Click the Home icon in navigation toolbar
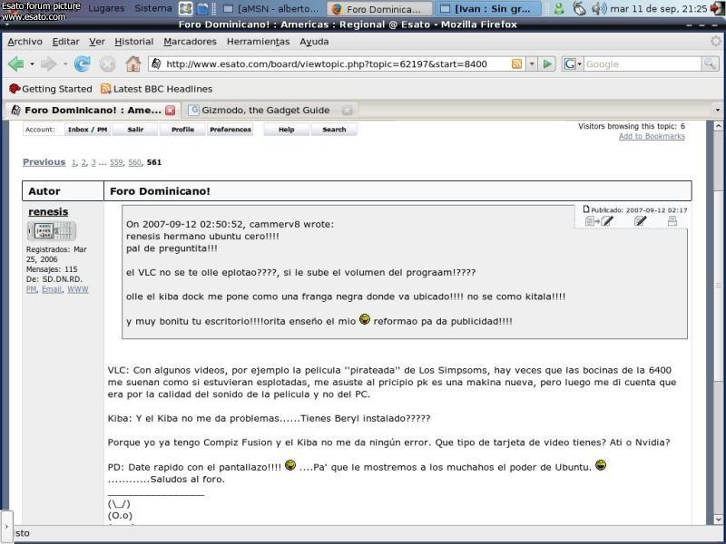This screenshot has width=726, height=544. (x=132, y=63)
